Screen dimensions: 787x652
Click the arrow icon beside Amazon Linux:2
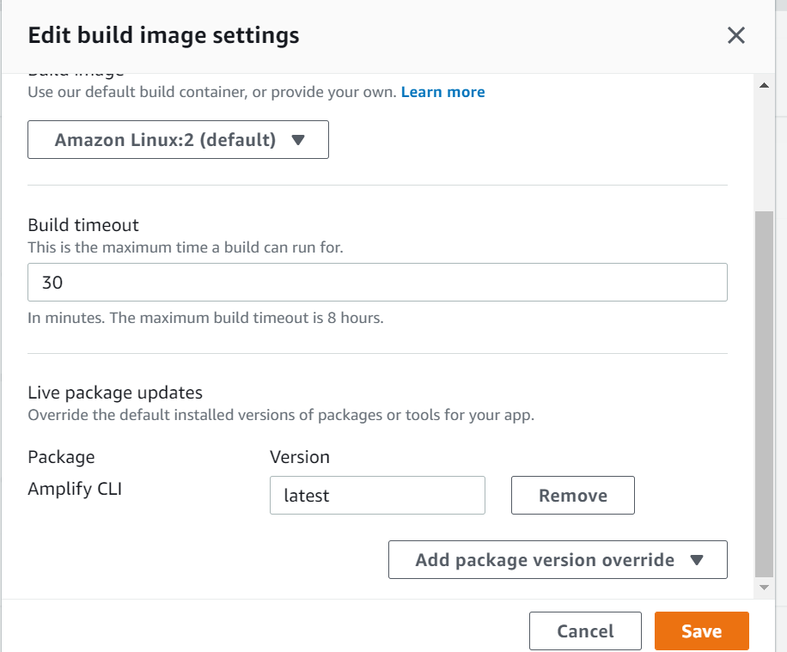click(298, 140)
